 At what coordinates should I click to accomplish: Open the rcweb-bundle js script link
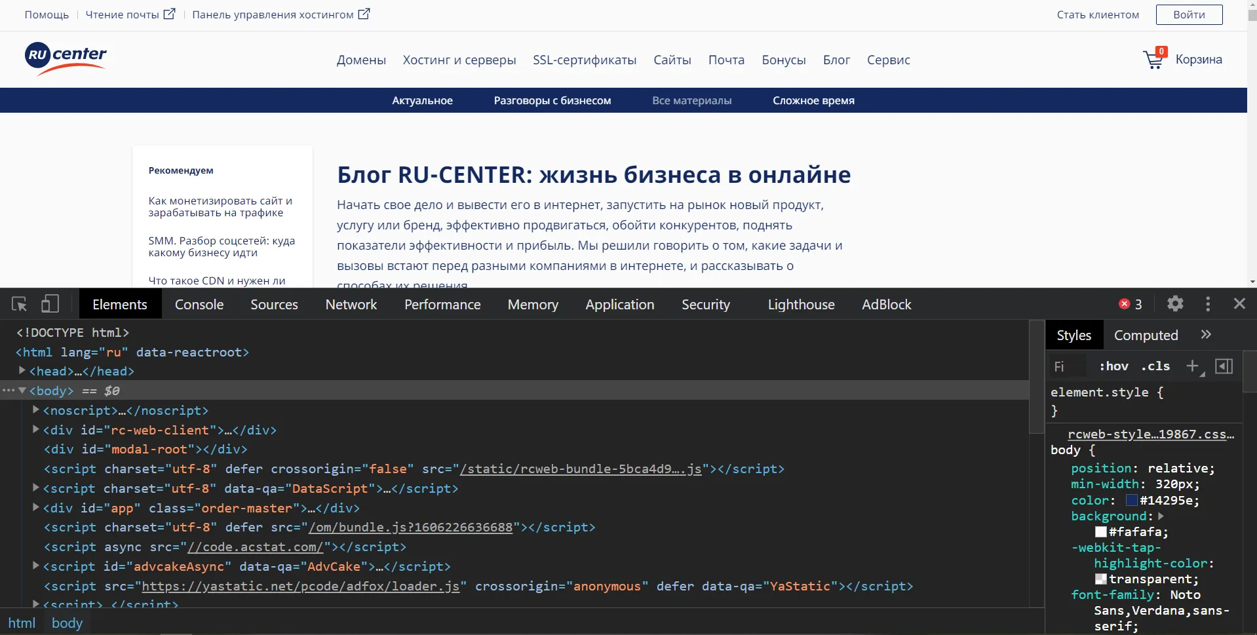pos(581,469)
